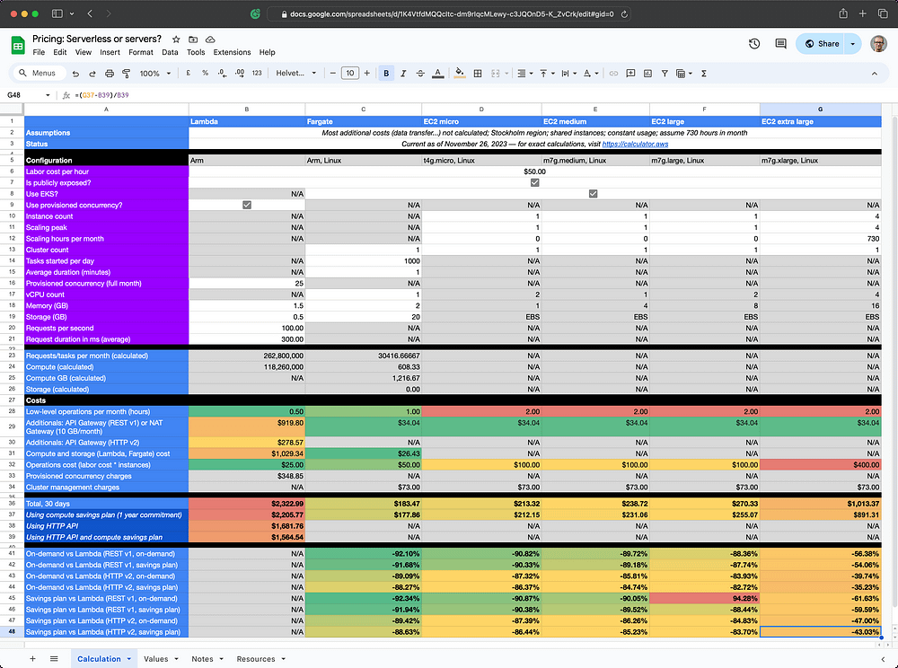Viewport: 898px width, 668px height.
Task: Open text rotation dropdown
Action: 591,74
